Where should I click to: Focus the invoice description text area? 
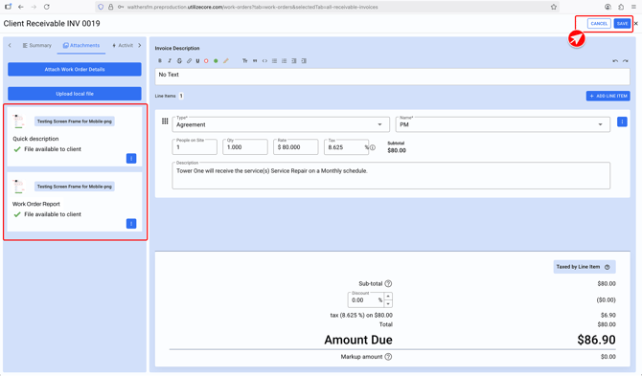(x=392, y=77)
